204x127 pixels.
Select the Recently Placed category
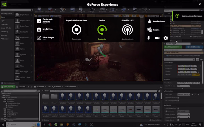point(7,13)
